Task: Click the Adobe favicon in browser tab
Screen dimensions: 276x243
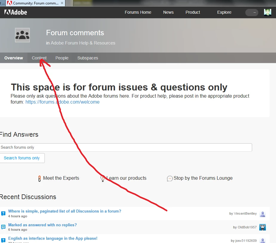Action: click(x=10, y=3)
